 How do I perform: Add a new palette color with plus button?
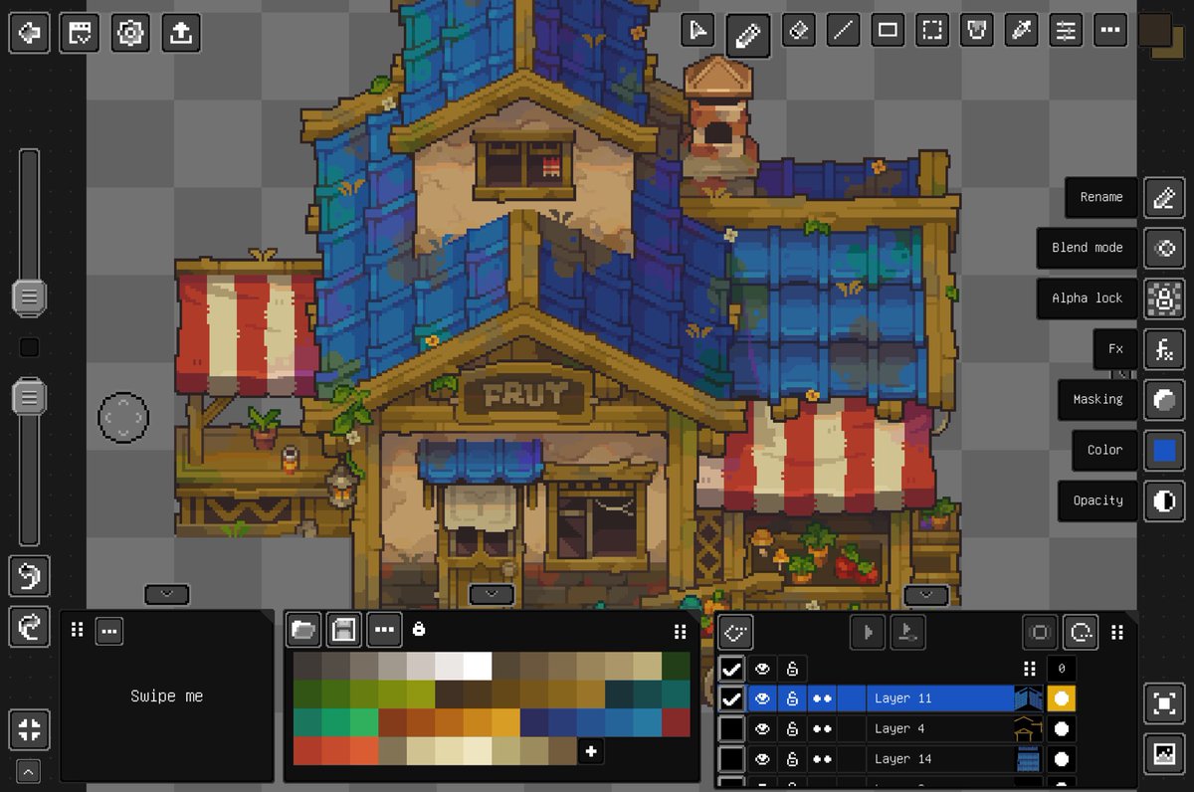(590, 753)
